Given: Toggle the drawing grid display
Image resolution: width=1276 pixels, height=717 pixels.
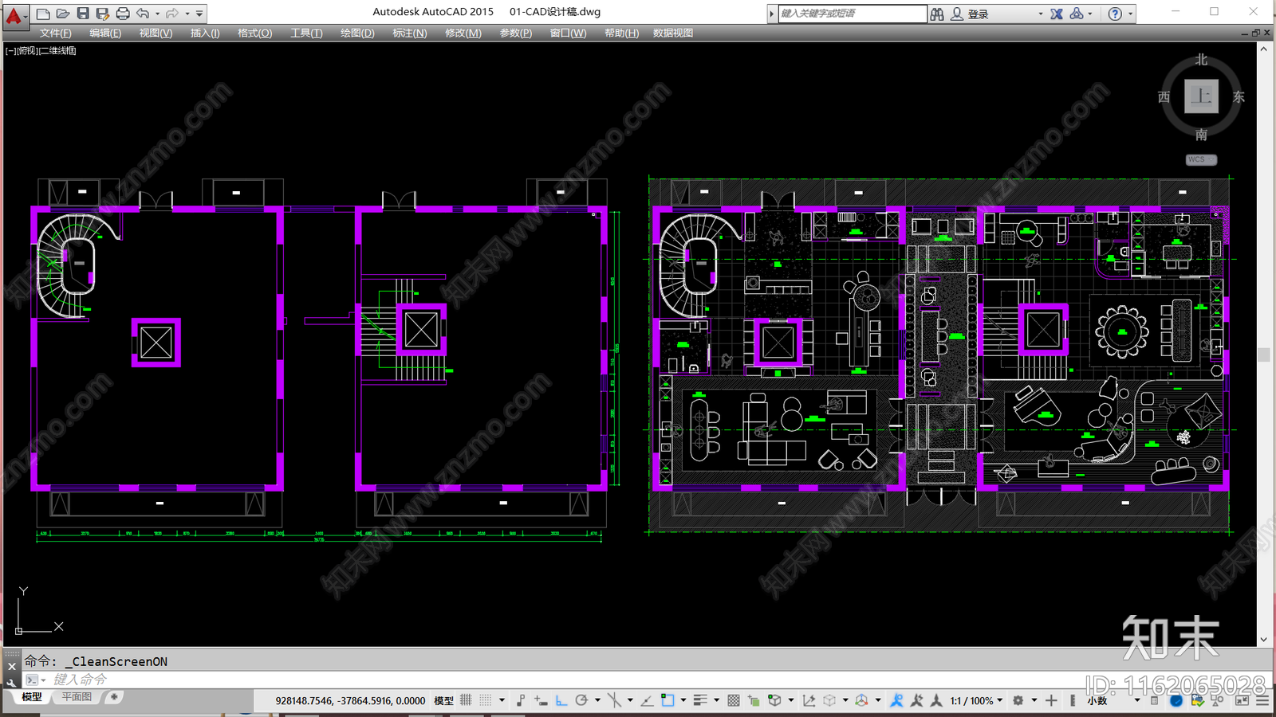Looking at the screenshot, I should pos(466,701).
